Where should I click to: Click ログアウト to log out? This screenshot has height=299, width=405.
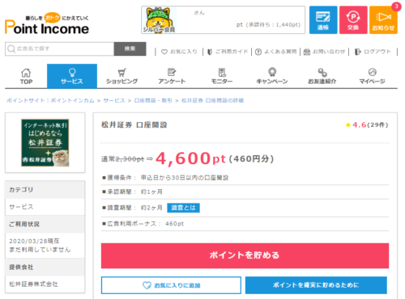(x=373, y=52)
